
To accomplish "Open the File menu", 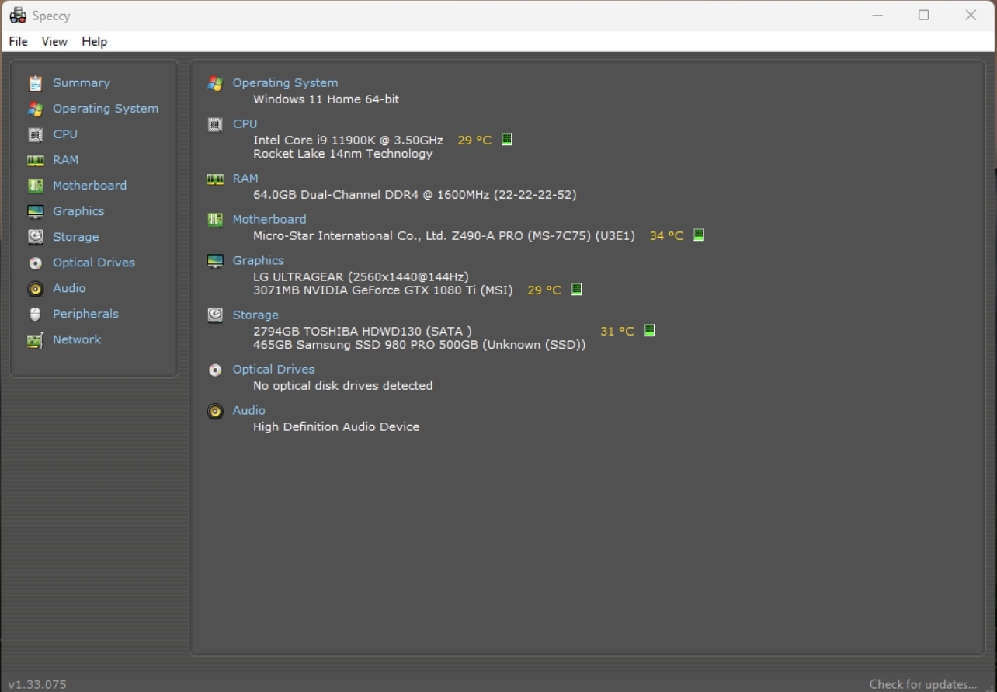I will click(18, 41).
